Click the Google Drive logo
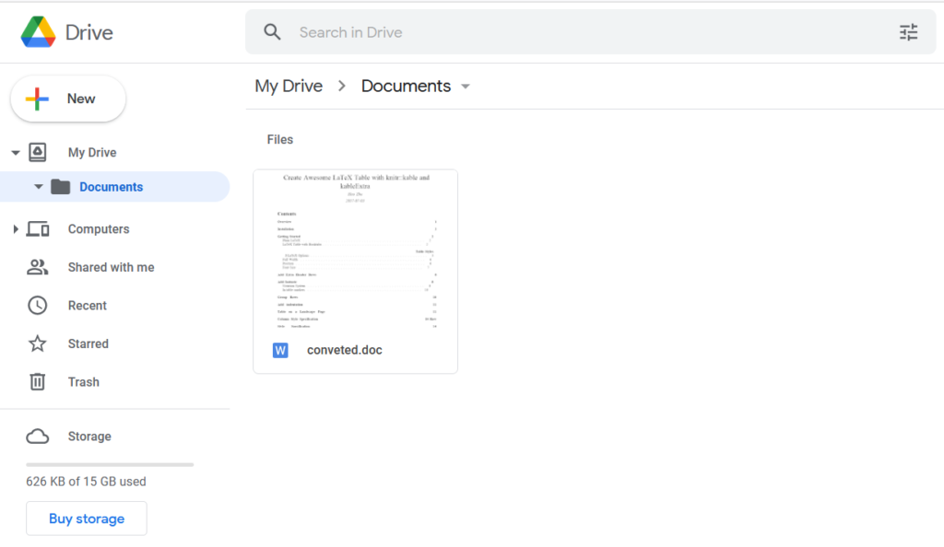944x547 pixels. [38, 32]
